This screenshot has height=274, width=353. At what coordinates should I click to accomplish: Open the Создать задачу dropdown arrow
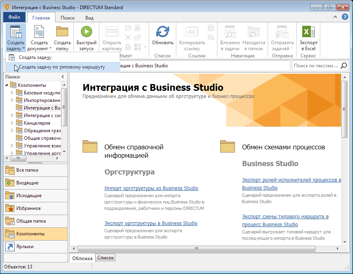click(x=24, y=48)
